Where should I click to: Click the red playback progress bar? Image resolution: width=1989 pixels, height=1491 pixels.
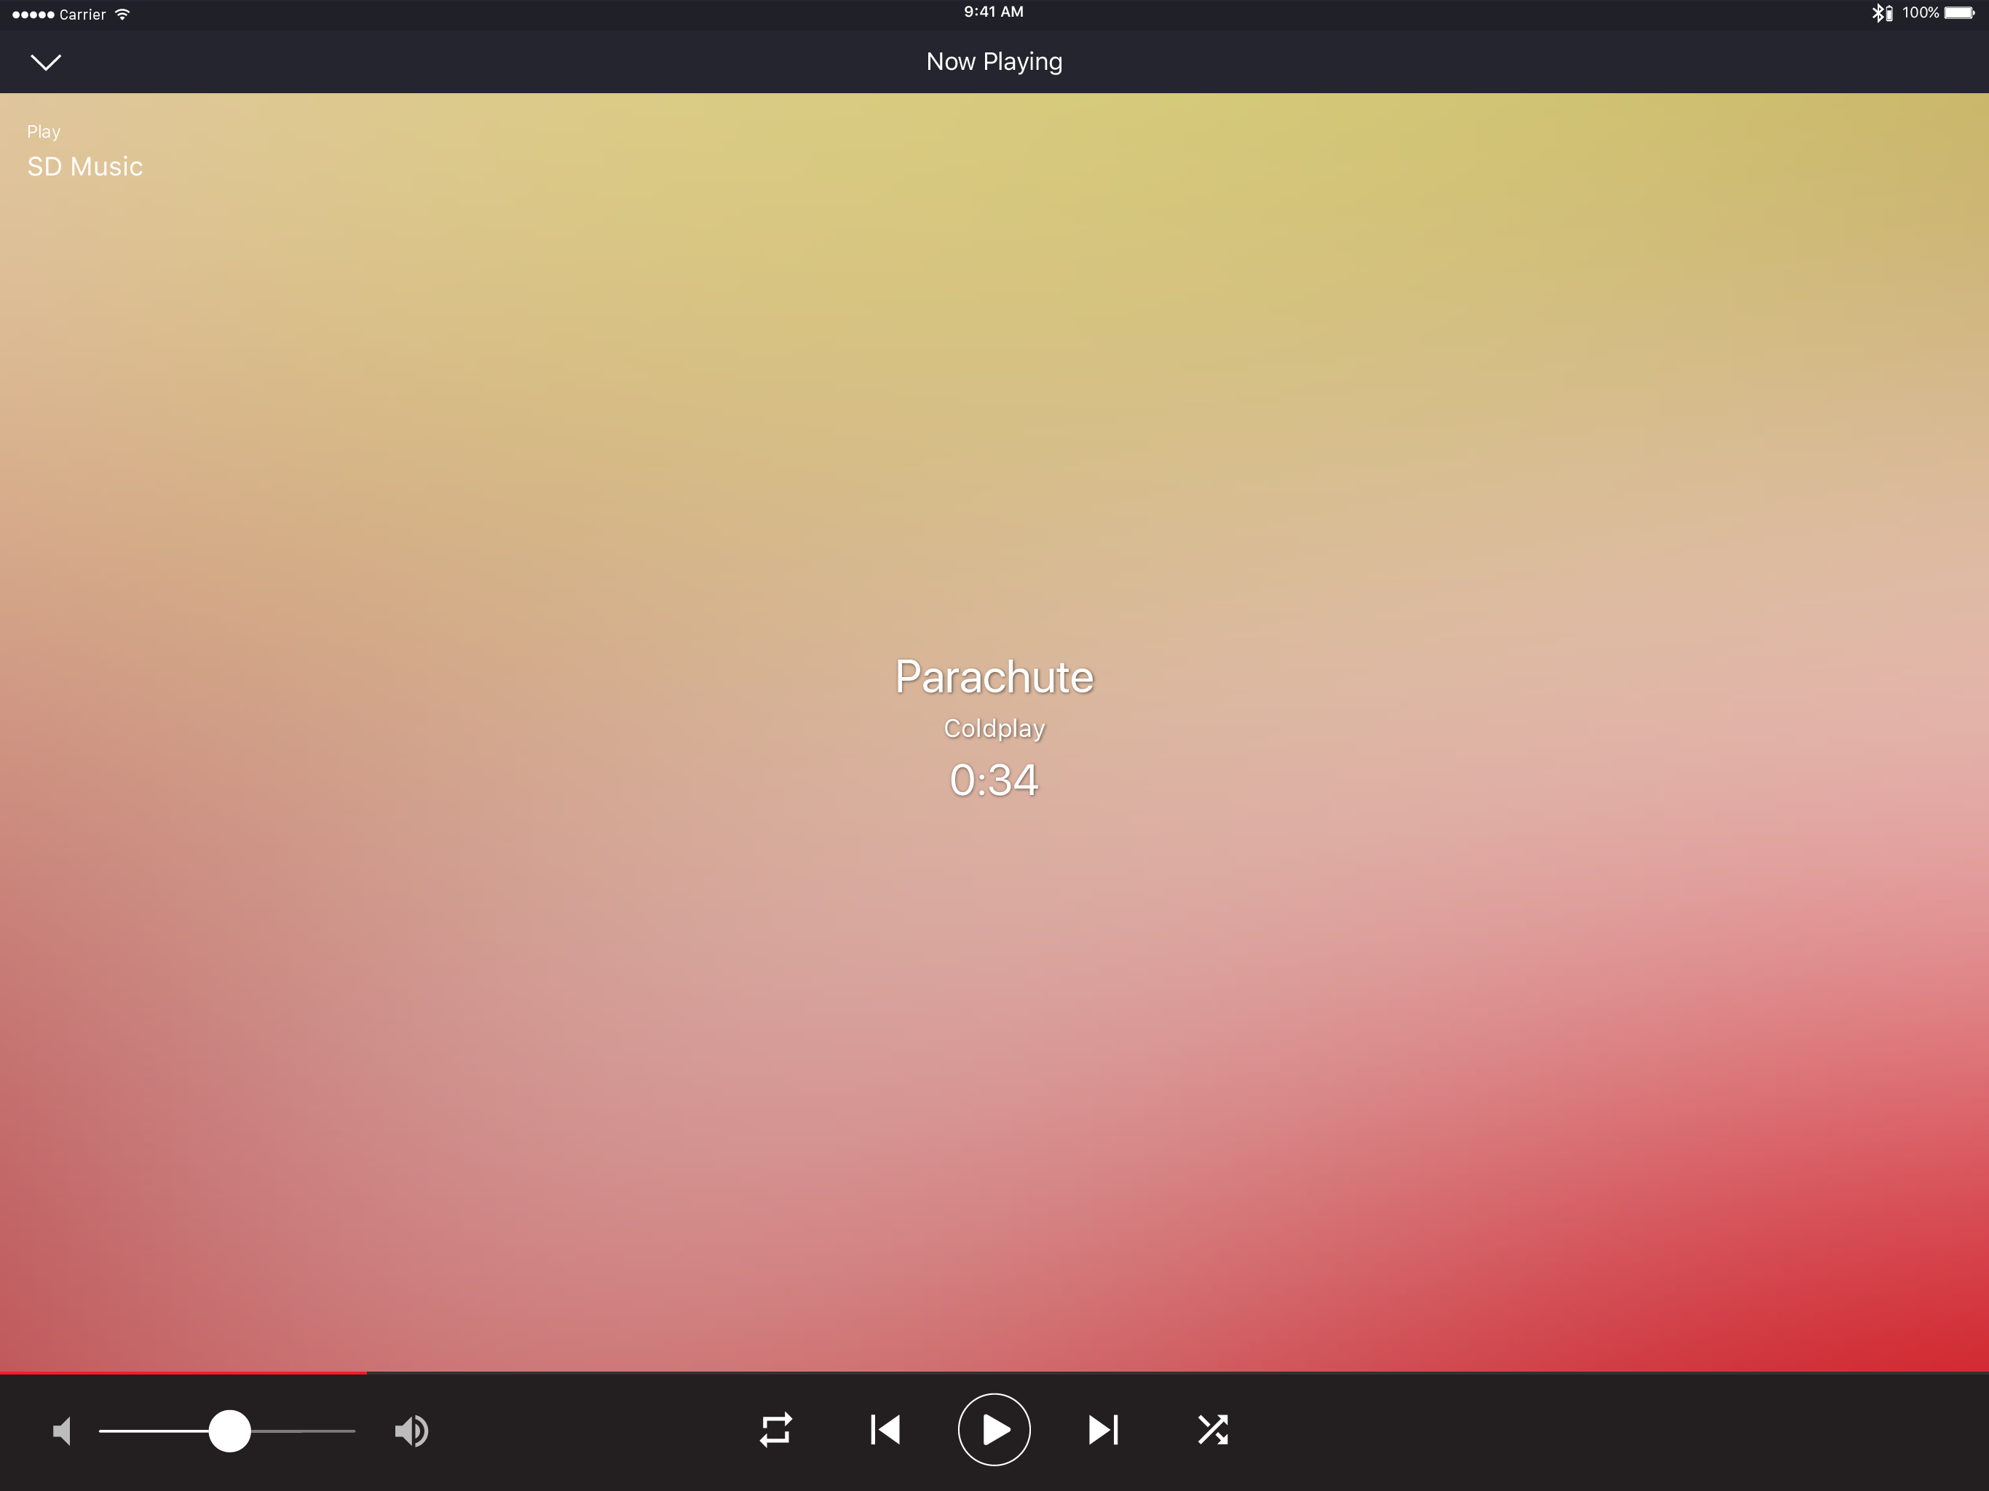183,1372
